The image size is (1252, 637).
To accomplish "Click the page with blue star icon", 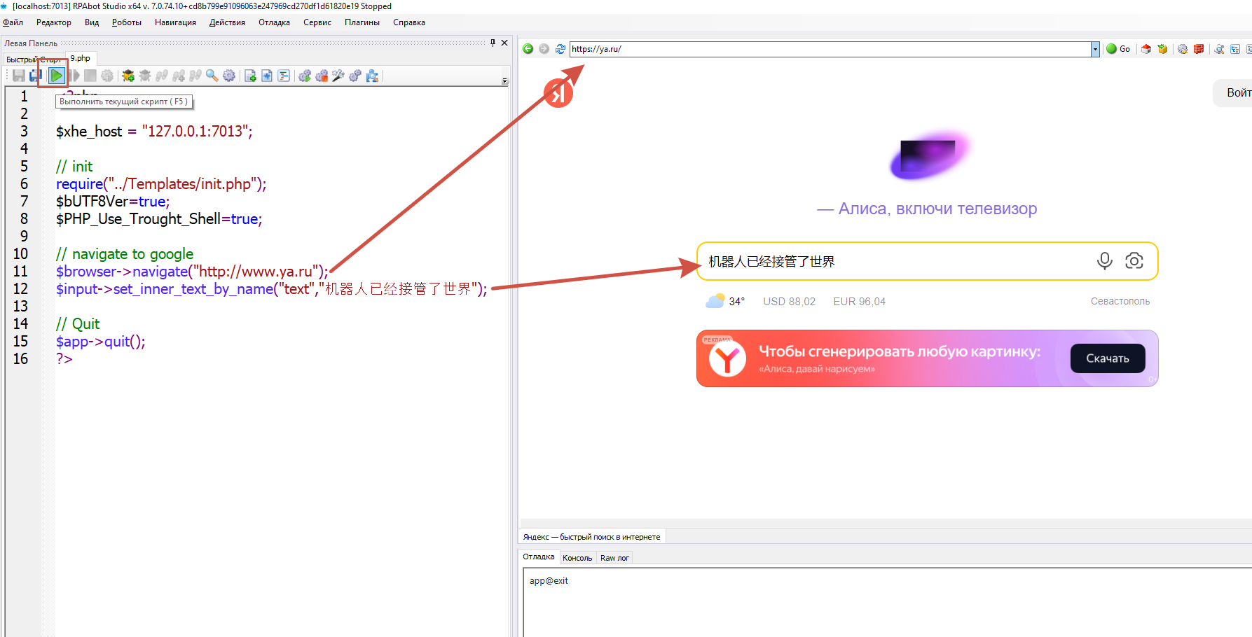I will coord(267,76).
